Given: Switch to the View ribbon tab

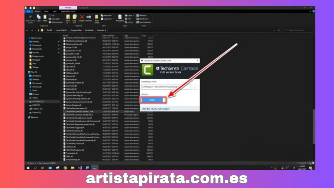Looking at the screenshot, I should pos(55,11).
